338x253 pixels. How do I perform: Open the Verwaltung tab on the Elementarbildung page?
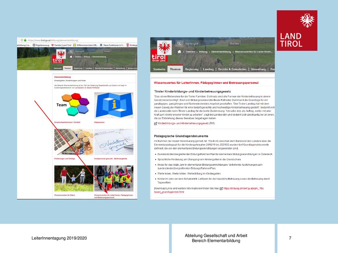coord(120,68)
